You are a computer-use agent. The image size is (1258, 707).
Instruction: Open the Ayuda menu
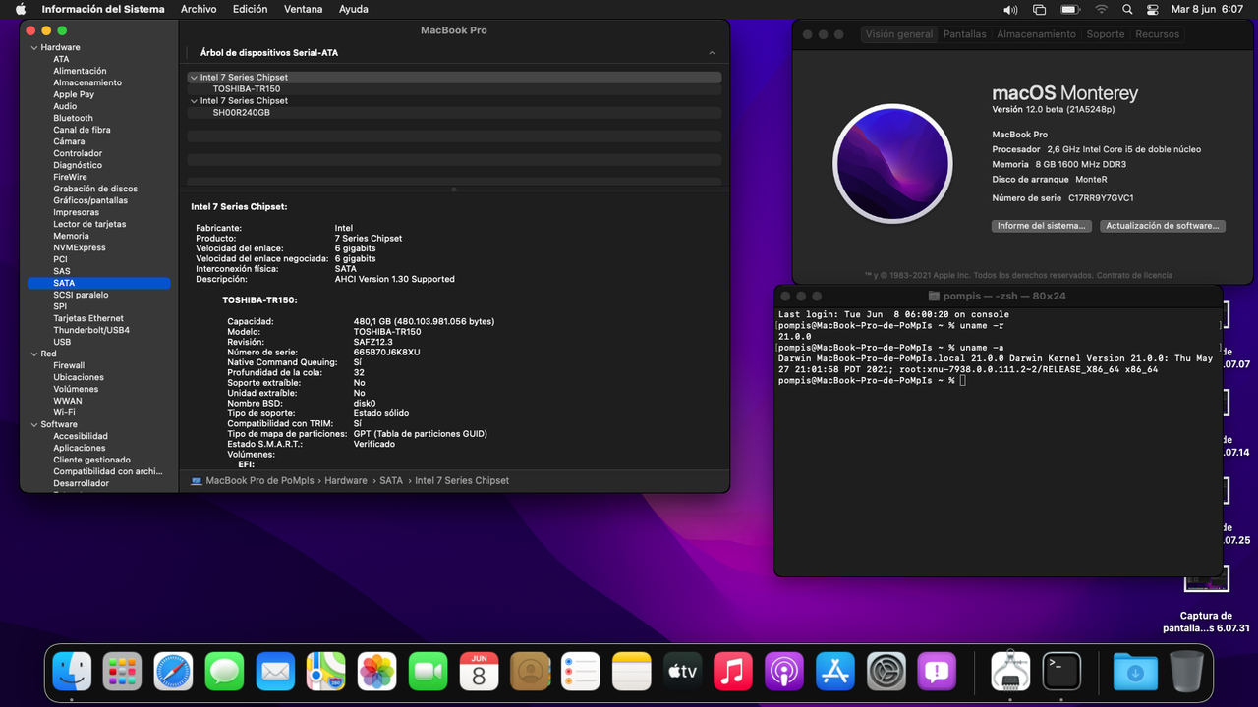coord(353,9)
